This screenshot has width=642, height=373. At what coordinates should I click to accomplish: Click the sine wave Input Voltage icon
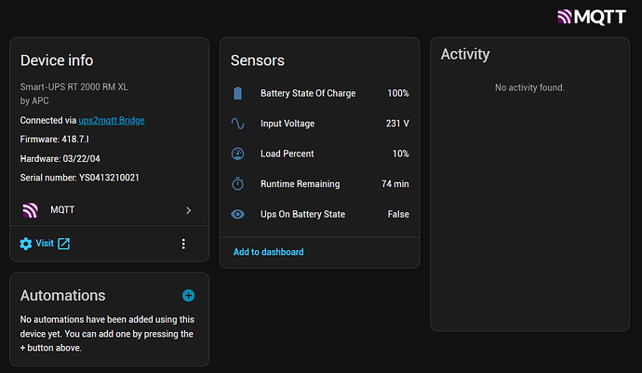click(238, 123)
